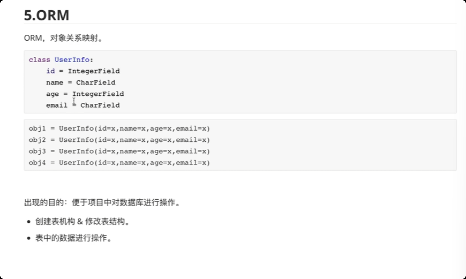The height and width of the screenshot is (279, 466).
Task: Click the email = CharField line
Action: (83, 105)
